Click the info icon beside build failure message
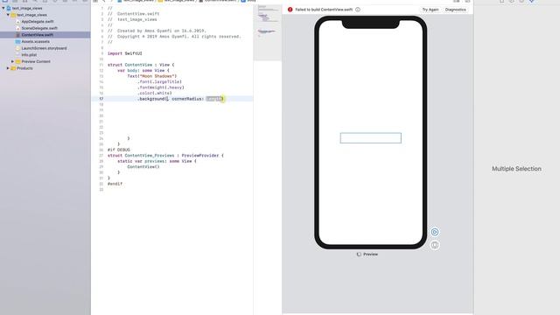560x315 pixels. pyautogui.click(x=358, y=10)
